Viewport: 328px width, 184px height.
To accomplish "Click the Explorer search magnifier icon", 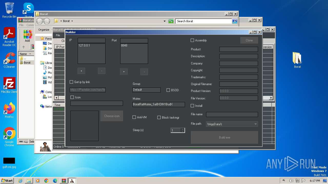I will 235,21.
